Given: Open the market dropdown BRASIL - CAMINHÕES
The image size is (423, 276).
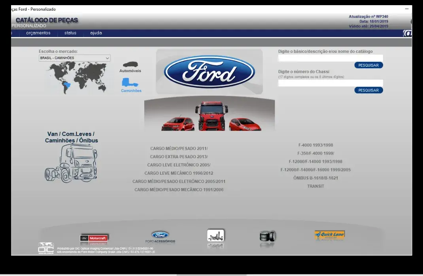Looking at the screenshot, I should click(x=74, y=58).
